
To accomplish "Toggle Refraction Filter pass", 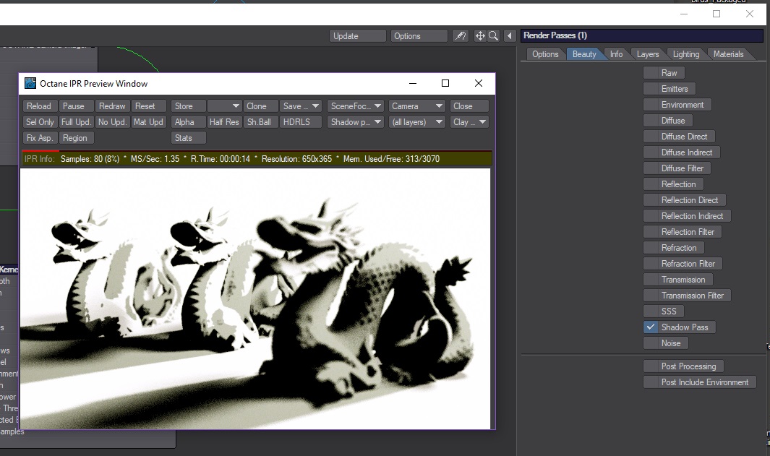I will [x=651, y=264].
